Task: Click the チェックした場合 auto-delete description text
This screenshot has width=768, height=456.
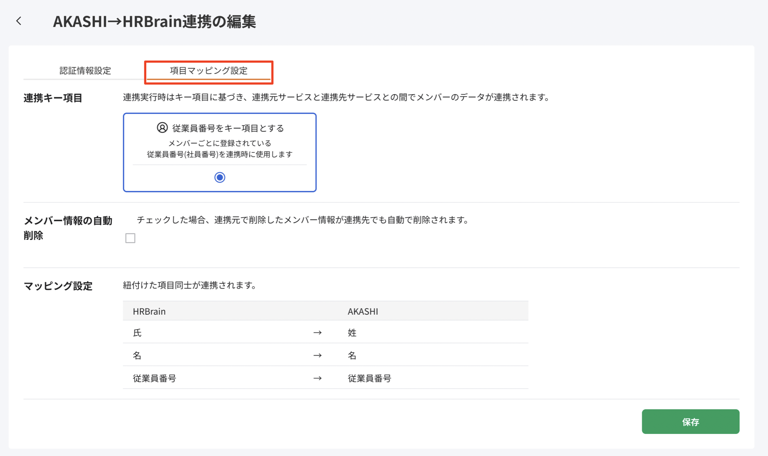Action: pyautogui.click(x=302, y=220)
